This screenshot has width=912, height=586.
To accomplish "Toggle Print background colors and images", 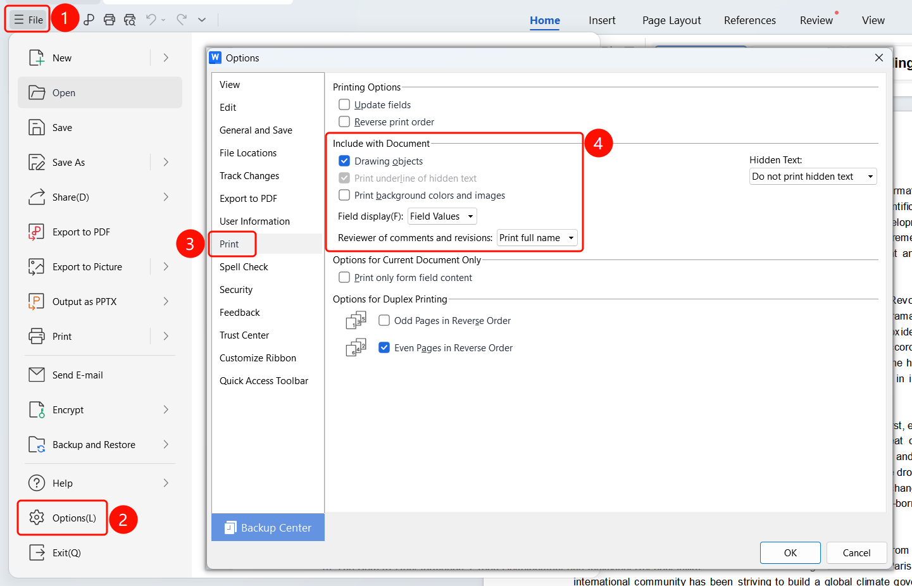I will (344, 195).
